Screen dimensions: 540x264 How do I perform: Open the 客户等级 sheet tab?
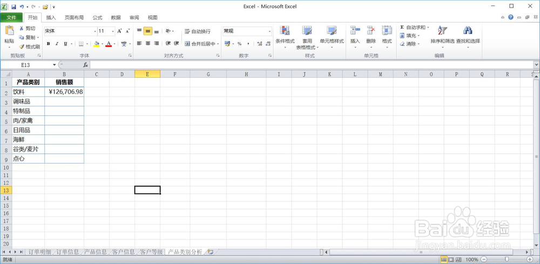click(151, 252)
